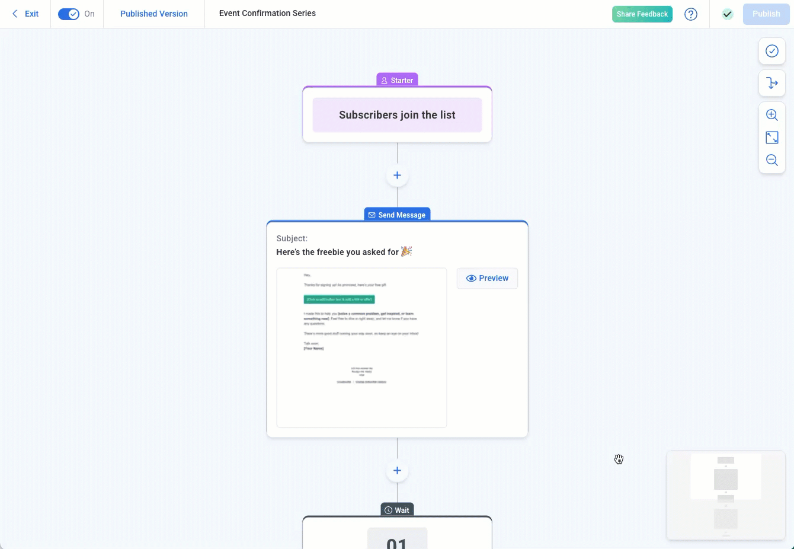Image resolution: width=794 pixels, height=549 pixels.
Task: Toggle the automation On switch off
Action: [x=69, y=14]
